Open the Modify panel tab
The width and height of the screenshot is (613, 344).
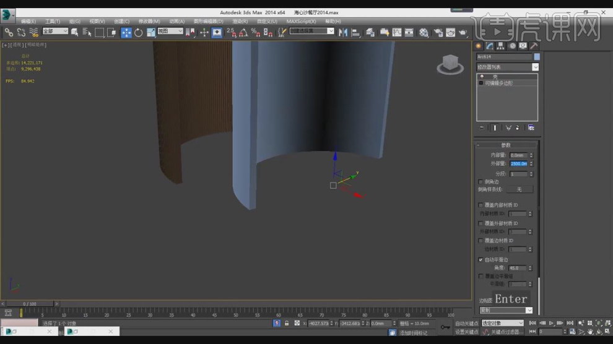click(489, 46)
